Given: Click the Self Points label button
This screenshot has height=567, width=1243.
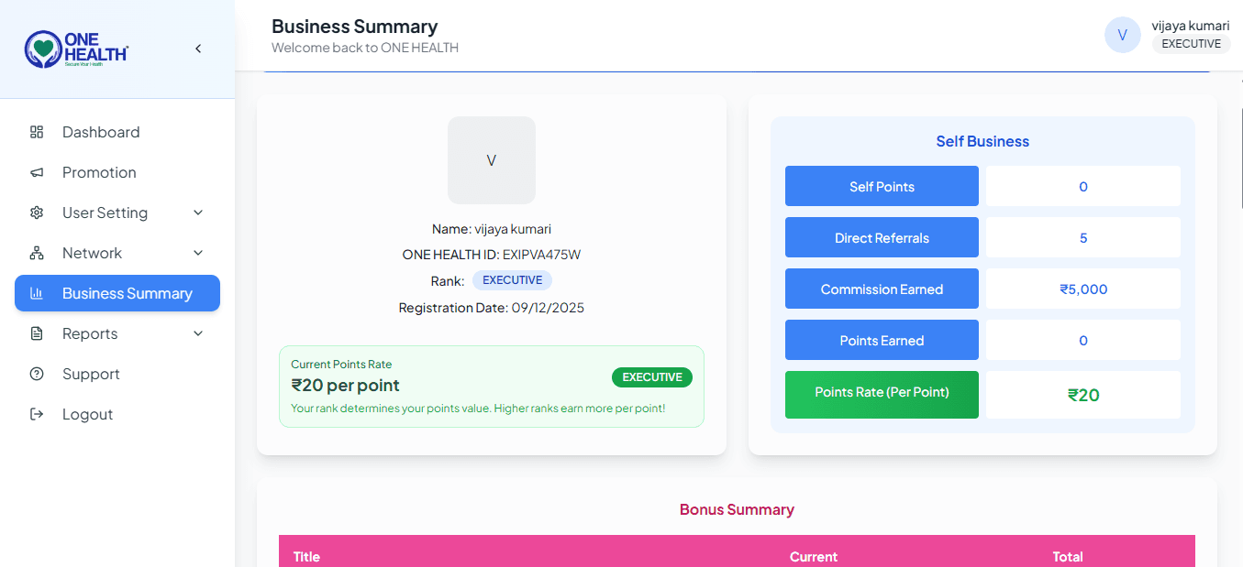Looking at the screenshot, I should click(x=882, y=186).
